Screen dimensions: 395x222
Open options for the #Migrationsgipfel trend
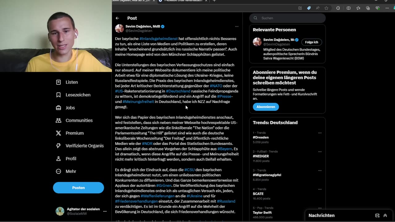pos(320,171)
